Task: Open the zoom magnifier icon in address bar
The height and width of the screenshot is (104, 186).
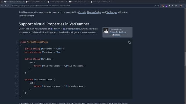Action: pyautogui.click(x=155, y=6)
